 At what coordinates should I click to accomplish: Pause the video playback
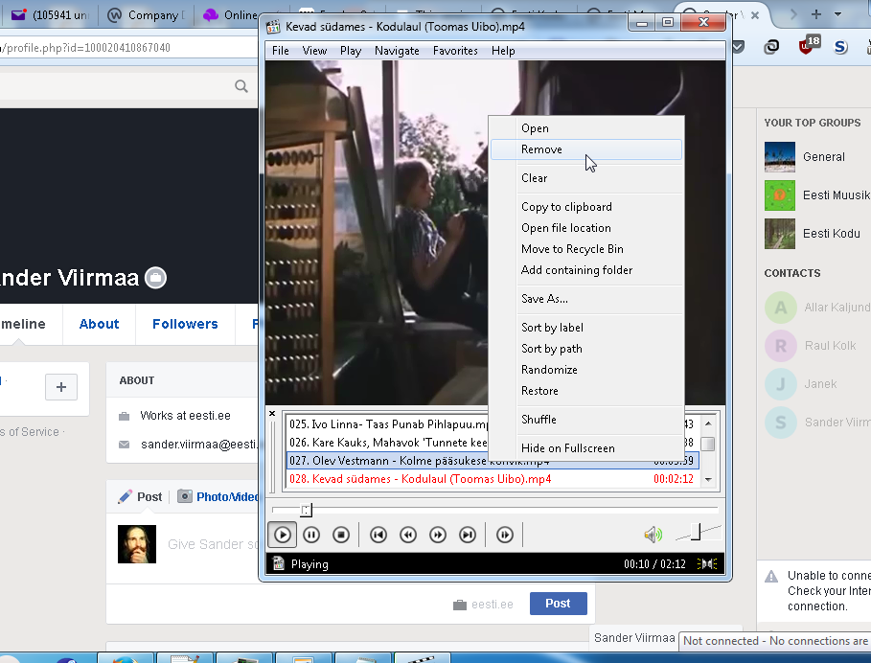coord(311,535)
